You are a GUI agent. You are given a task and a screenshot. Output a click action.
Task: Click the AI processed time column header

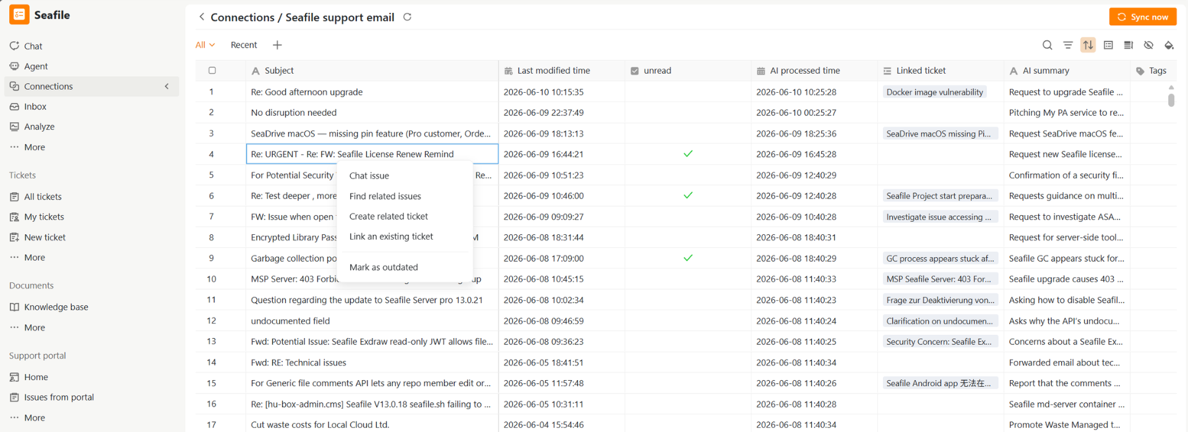pos(814,70)
